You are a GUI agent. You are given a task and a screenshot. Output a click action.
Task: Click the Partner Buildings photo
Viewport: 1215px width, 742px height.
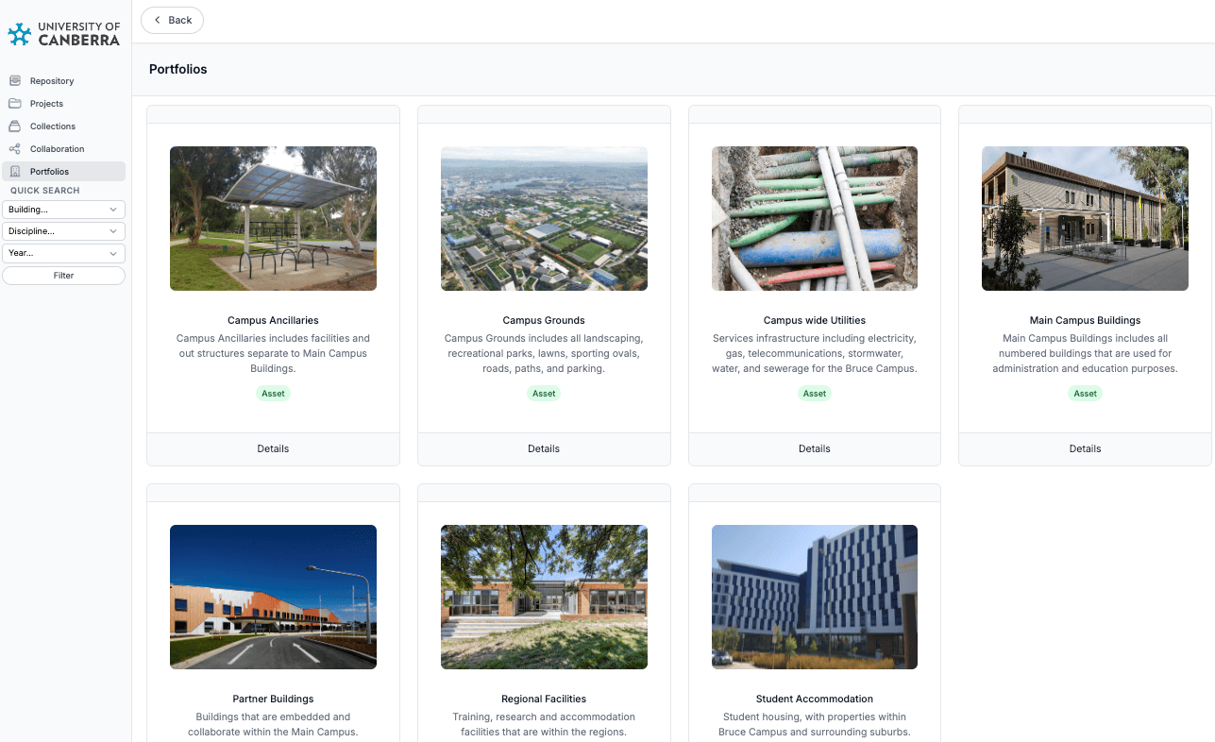click(273, 597)
